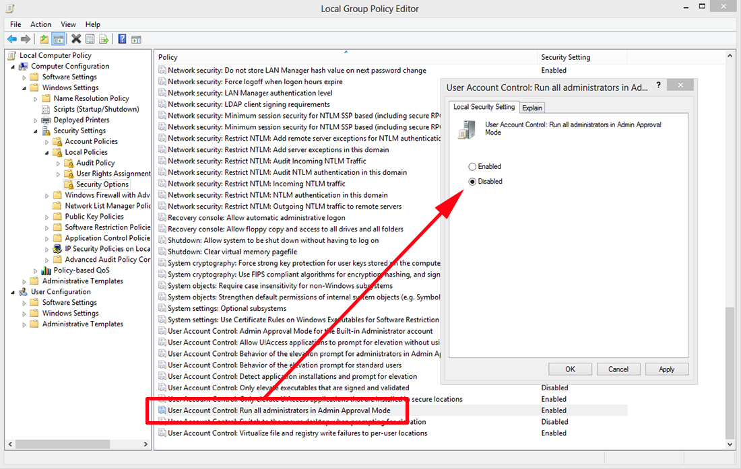Click Cancel in the dialog
741x469 pixels.
[618, 369]
